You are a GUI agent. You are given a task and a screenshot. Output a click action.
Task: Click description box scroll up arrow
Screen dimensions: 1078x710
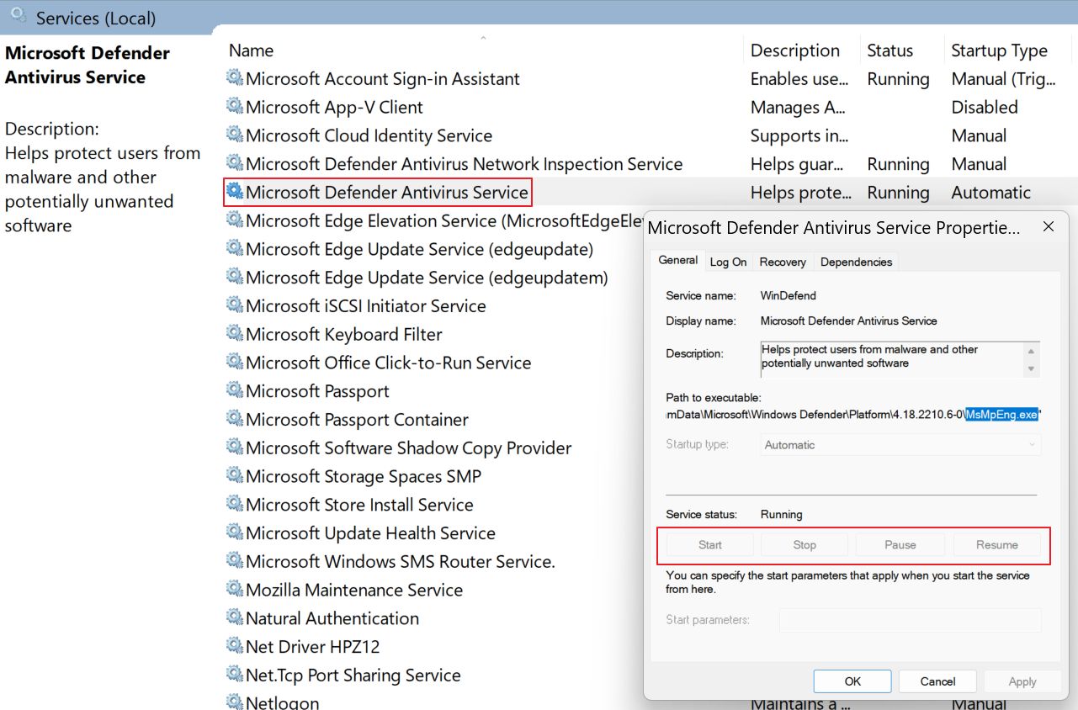coord(1031,350)
